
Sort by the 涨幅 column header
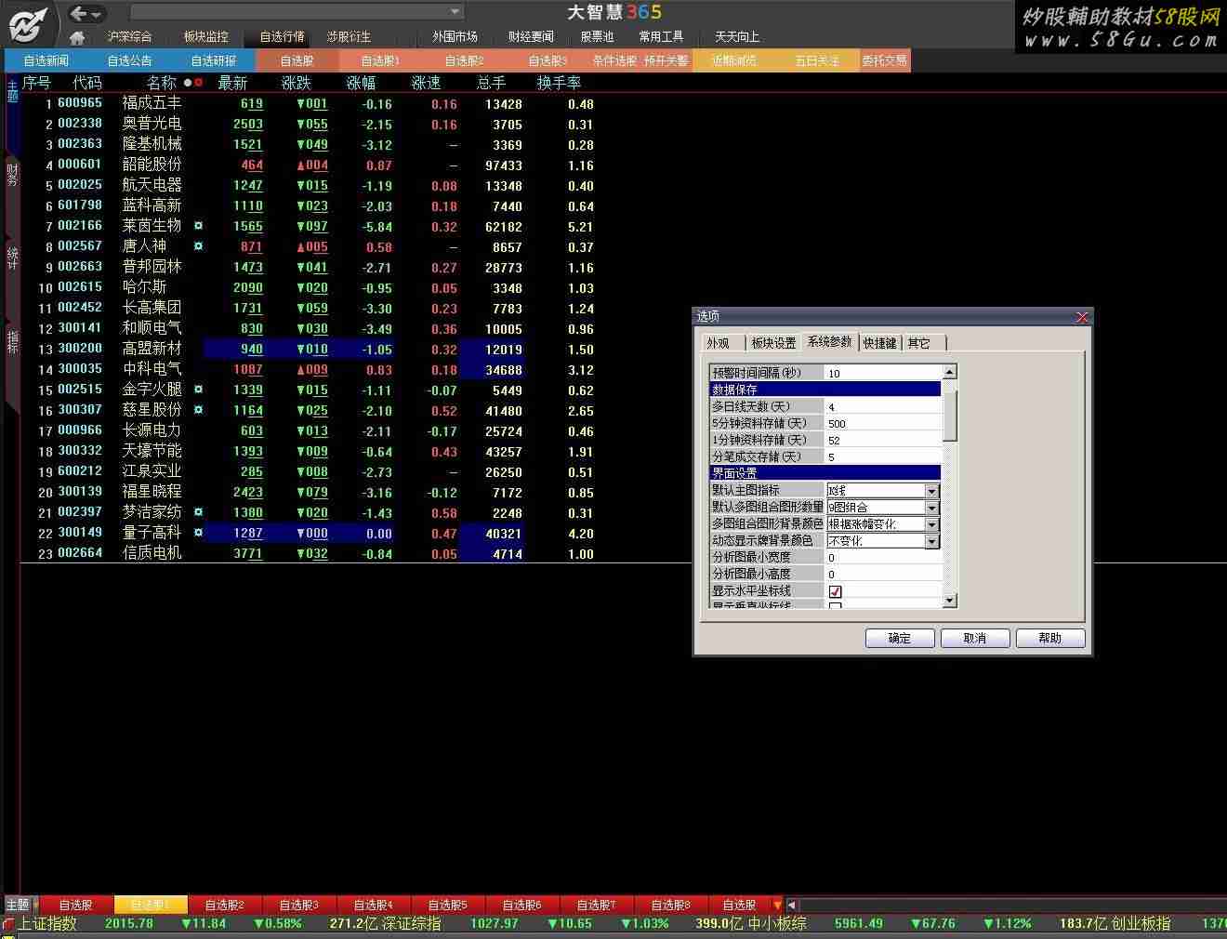coord(362,83)
